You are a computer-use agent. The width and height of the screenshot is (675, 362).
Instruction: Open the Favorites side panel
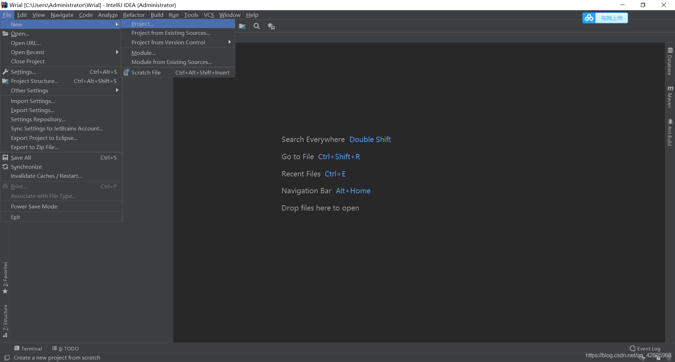point(5,278)
